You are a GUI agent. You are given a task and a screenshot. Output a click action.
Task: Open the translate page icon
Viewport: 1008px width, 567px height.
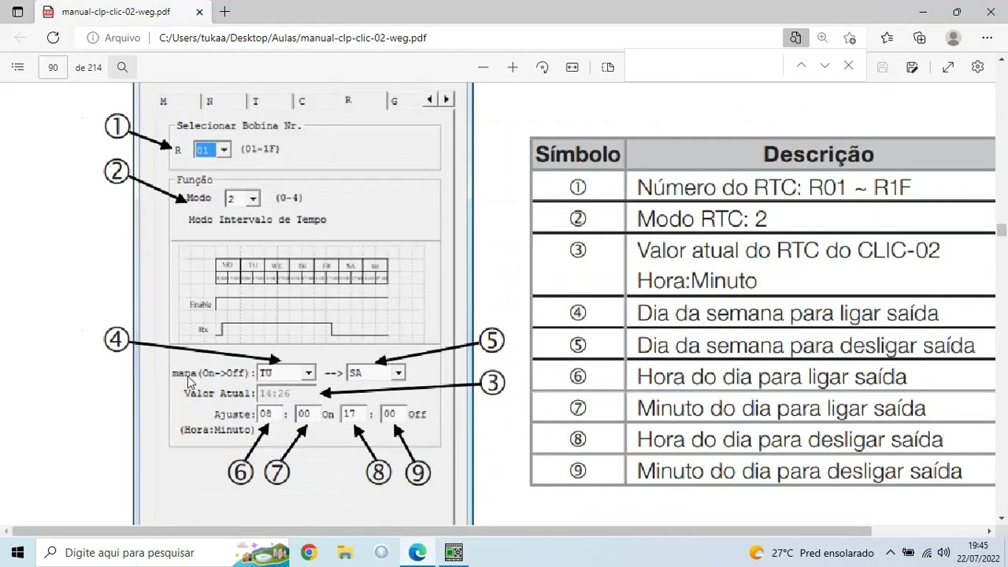(795, 38)
